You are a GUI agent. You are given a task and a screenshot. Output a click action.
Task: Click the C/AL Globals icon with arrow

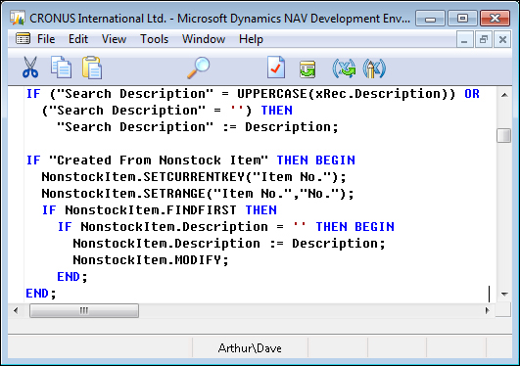coord(344,69)
